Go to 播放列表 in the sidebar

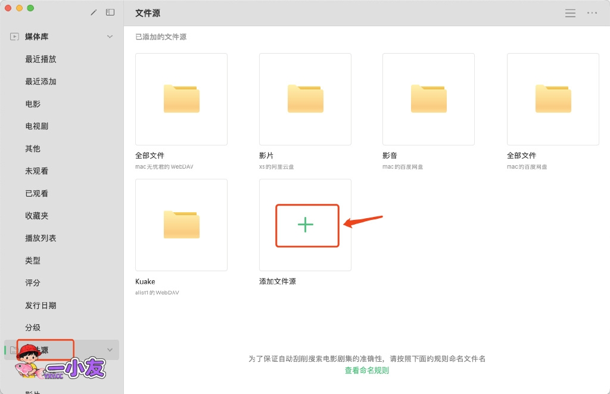tap(41, 238)
